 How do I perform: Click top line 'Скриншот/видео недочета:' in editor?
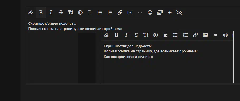click(52, 24)
